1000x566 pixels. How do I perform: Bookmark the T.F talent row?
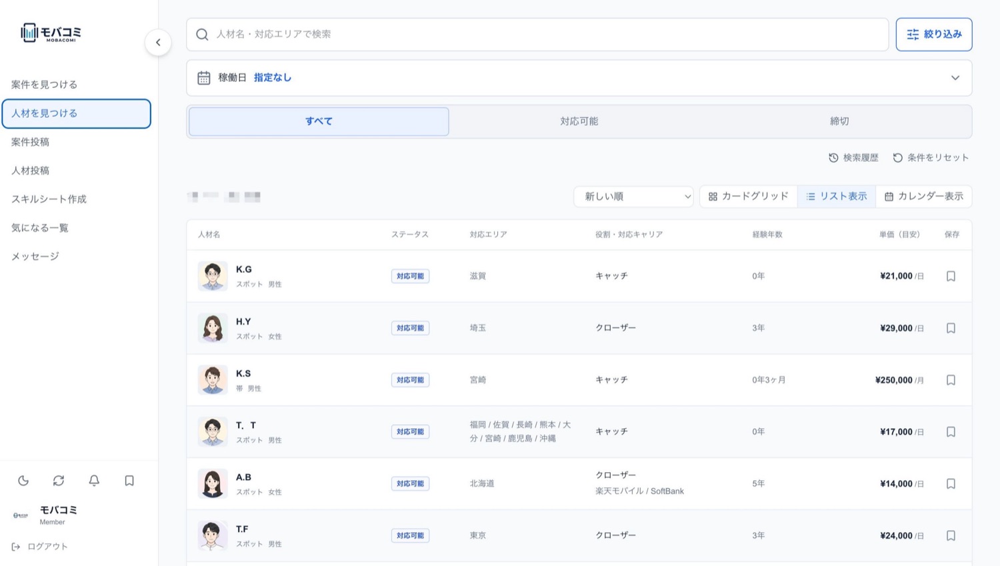(951, 536)
